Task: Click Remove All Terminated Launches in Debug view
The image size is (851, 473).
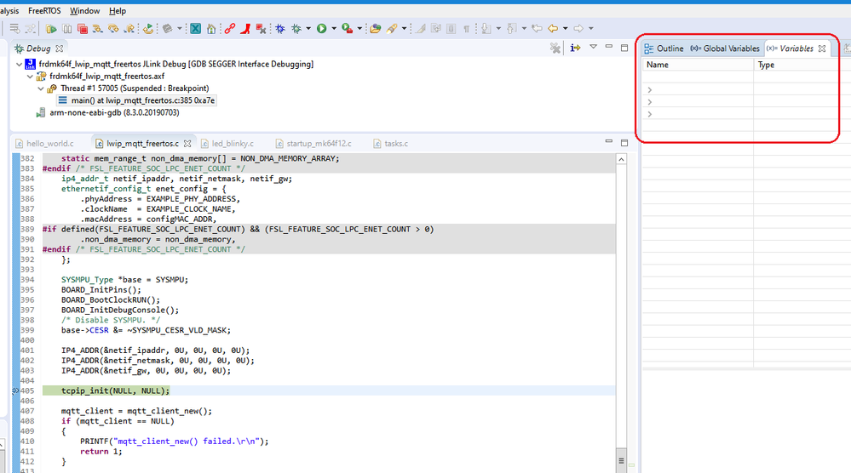Action: 555,48
